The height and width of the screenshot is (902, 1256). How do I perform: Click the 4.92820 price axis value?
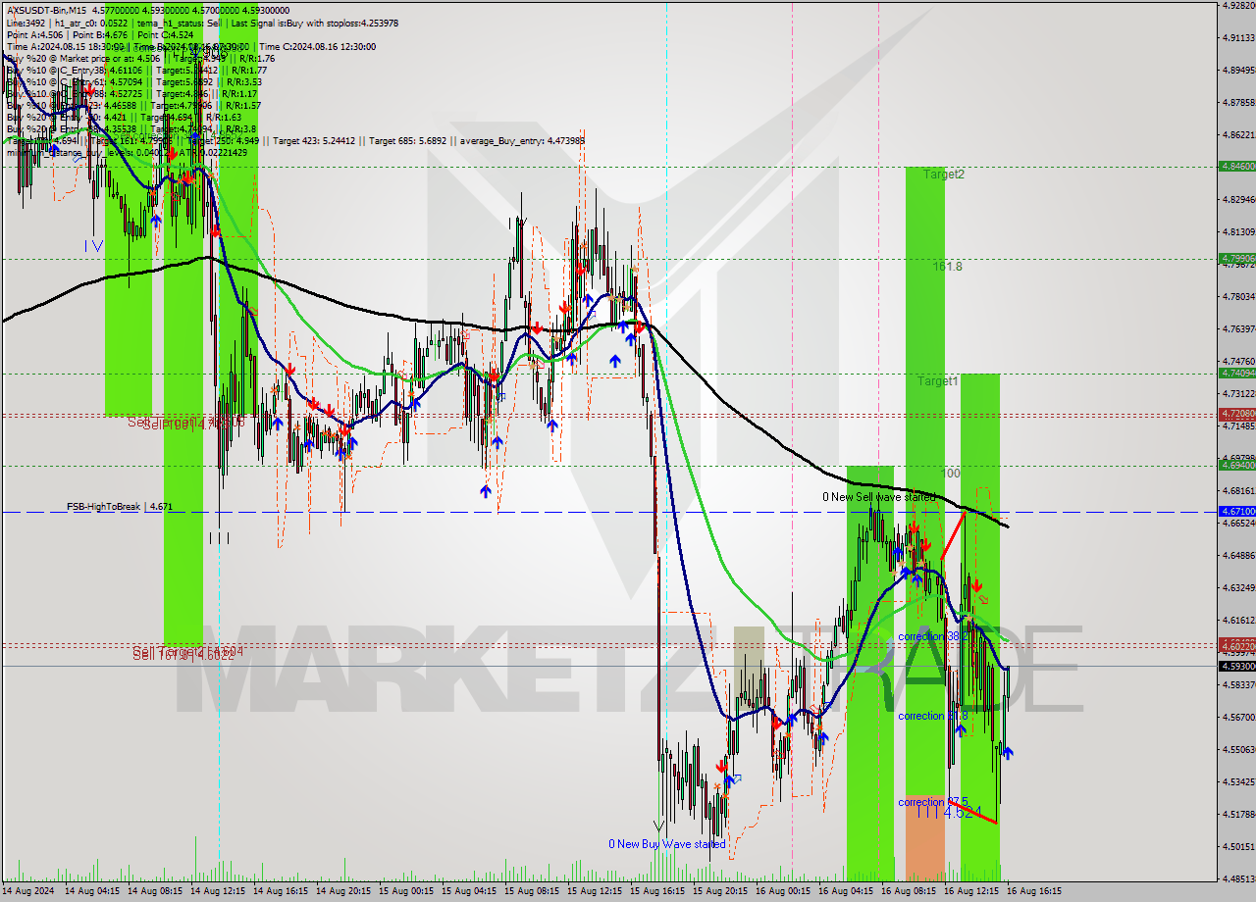[x=1238, y=5]
